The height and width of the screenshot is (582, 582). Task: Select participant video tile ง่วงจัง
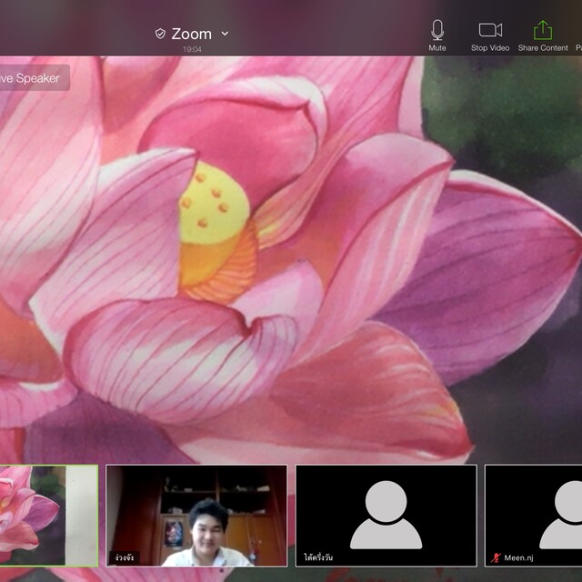point(196,516)
